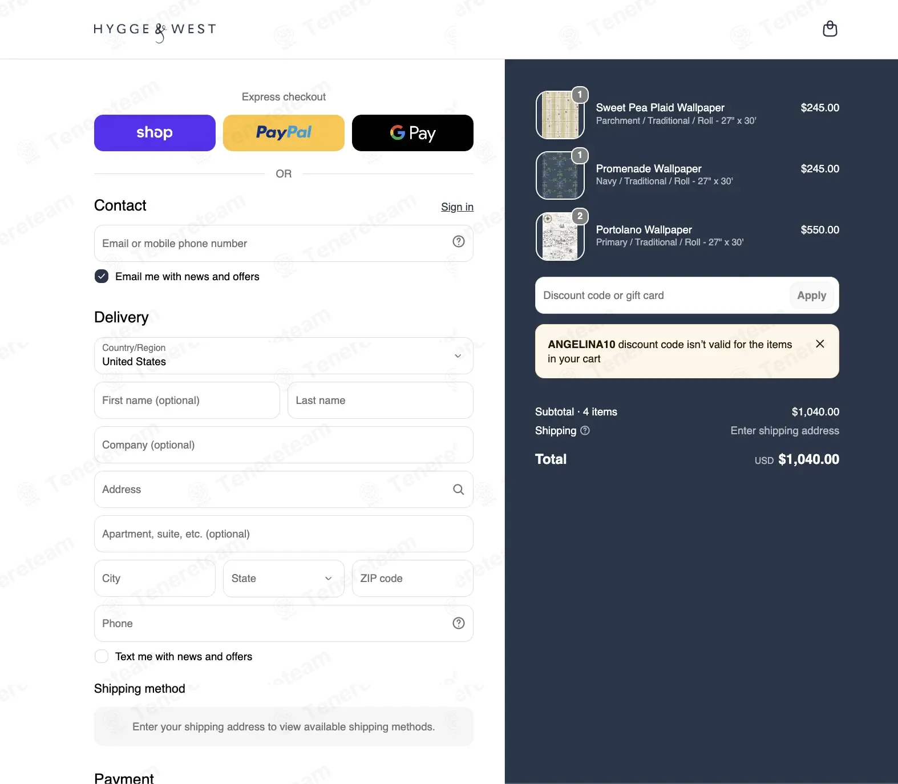Click the Enter shipping address text in the order summary
898x784 pixels.
785,431
